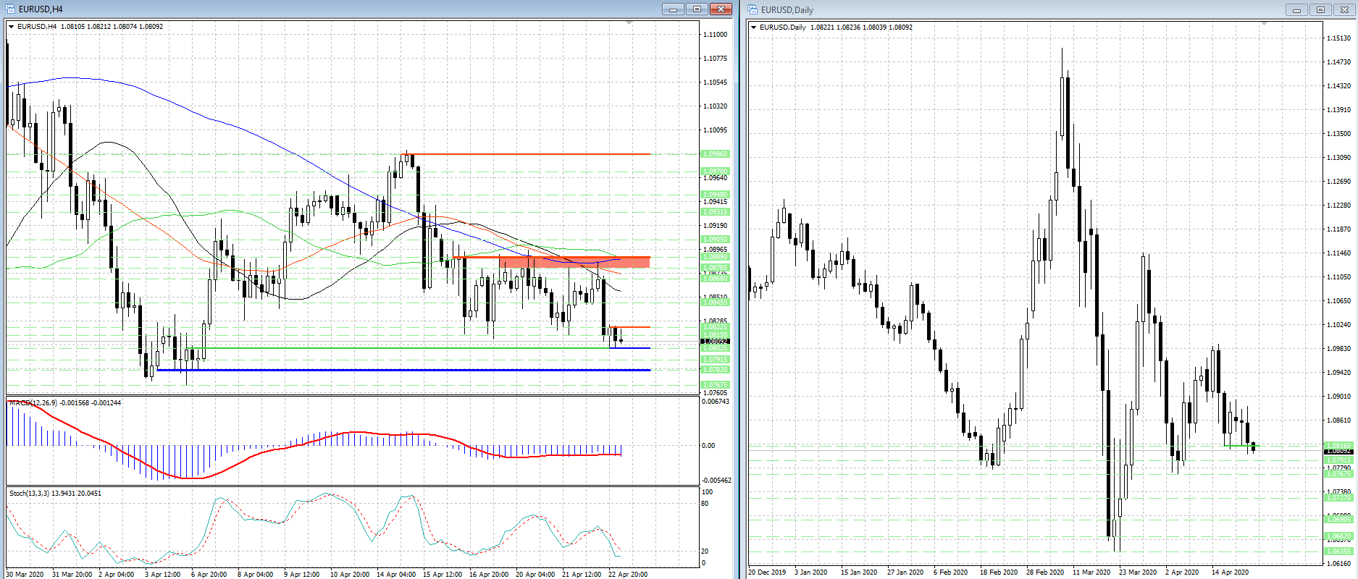The width and height of the screenshot is (1358, 579).
Task: Click the 1.11000 price scale value on H4 chart
Action: [x=716, y=35]
